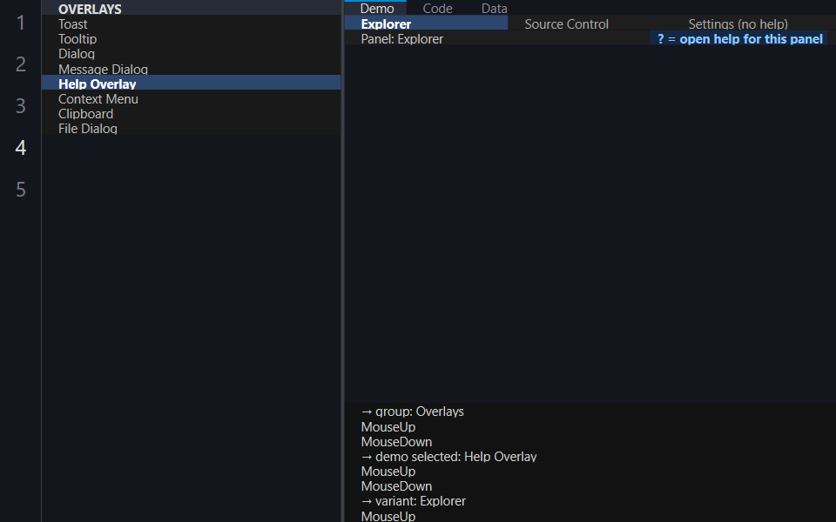This screenshot has height=522, width=836.
Task: Select the highlighted Help Overlay demo
Action: tap(191, 84)
